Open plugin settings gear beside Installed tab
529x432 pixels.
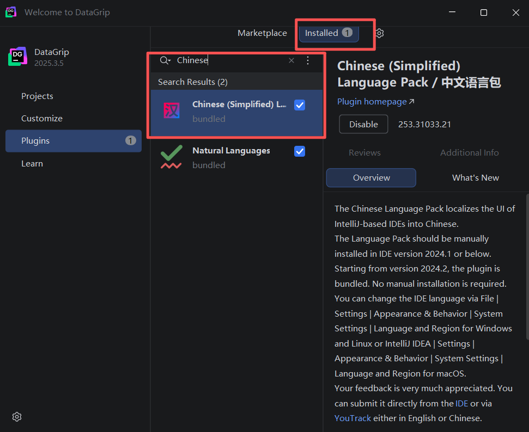point(380,33)
